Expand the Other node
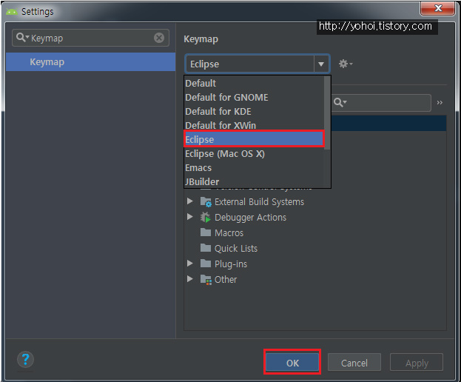This screenshot has width=461, height=382. [190, 279]
